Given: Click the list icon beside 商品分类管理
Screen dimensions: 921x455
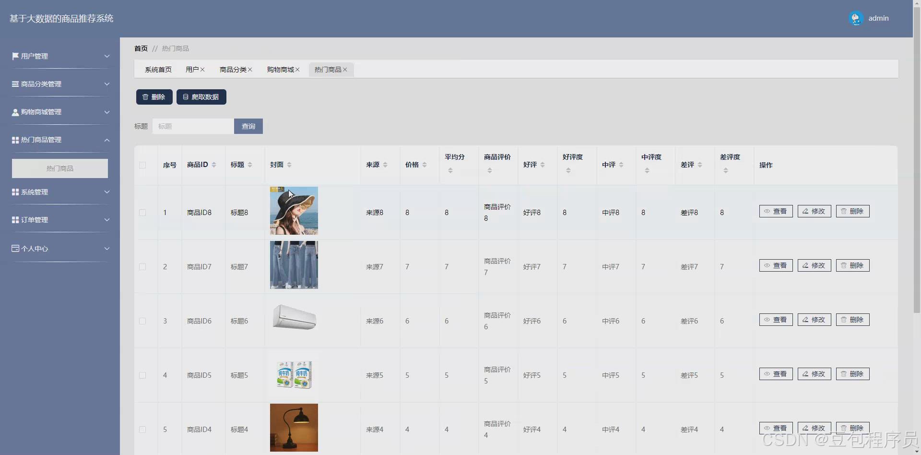Looking at the screenshot, I should (x=15, y=84).
